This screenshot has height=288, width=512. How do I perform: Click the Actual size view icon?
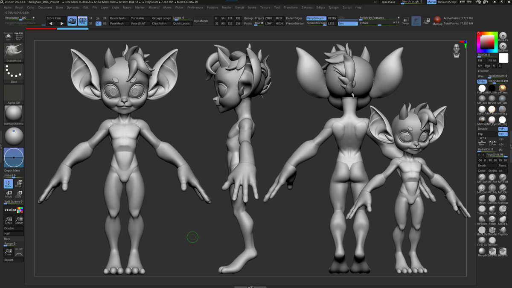(x=9, y=220)
